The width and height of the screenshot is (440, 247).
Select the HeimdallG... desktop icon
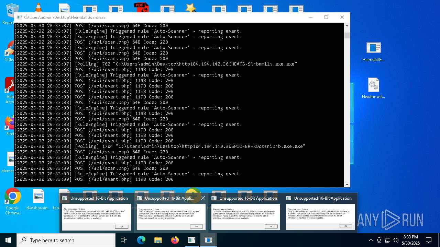click(x=373, y=52)
